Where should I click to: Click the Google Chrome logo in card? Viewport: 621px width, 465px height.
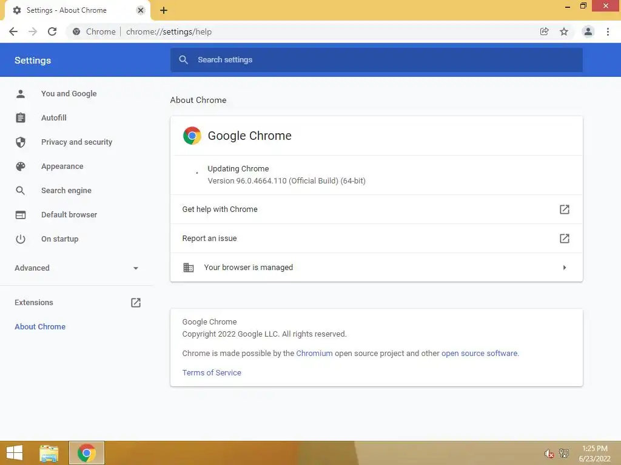(x=192, y=136)
